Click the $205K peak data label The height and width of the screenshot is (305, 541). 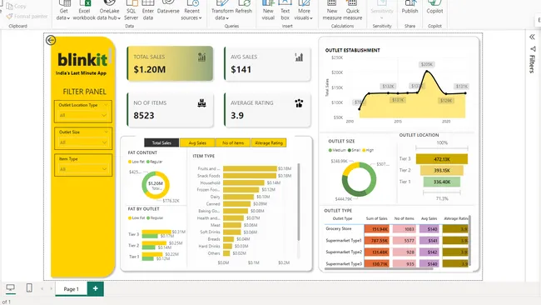(x=427, y=64)
